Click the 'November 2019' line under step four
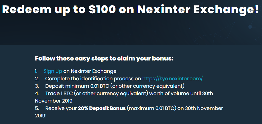Image resolution: width=262 pixels, height=124 pixels. click(x=54, y=101)
